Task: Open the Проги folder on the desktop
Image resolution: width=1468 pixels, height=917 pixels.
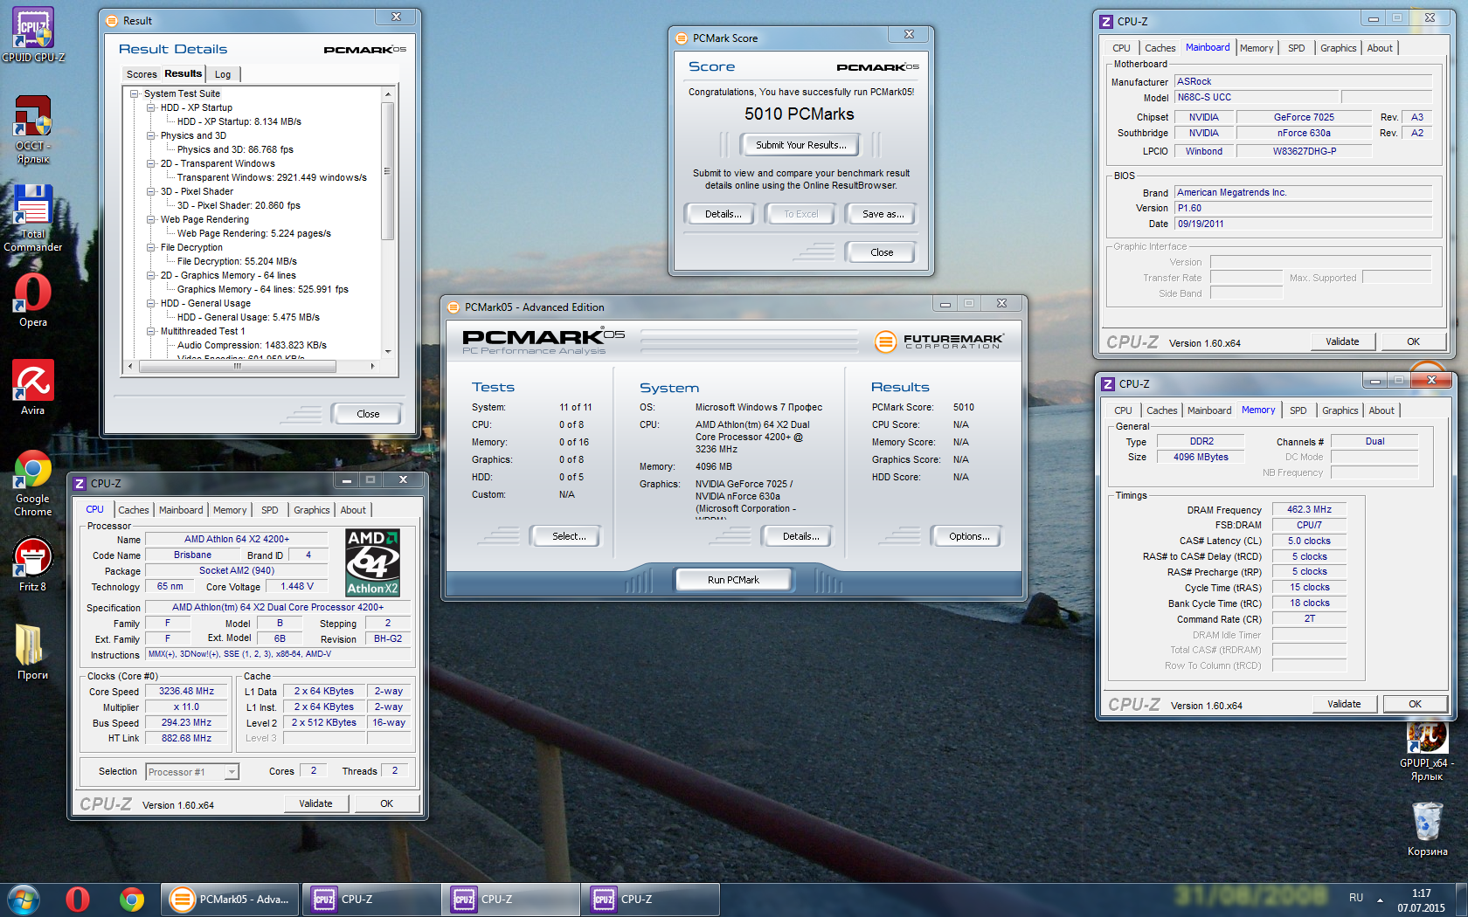Action: pos(33,652)
